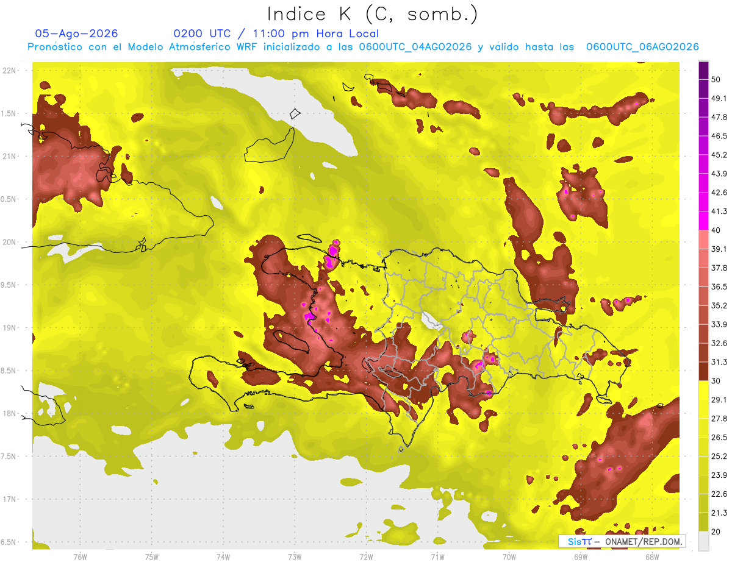This screenshot has height=565, width=732.
Task: Click the longitude label '76W'
Action: click(x=80, y=557)
